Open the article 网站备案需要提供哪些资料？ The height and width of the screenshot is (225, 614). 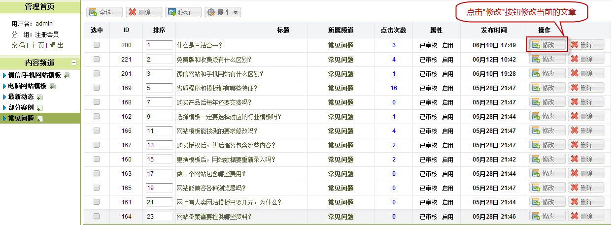point(214,217)
